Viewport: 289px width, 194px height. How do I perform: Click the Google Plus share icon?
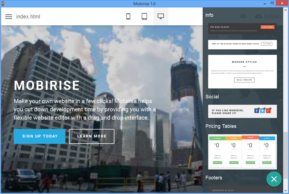[268, 111]
